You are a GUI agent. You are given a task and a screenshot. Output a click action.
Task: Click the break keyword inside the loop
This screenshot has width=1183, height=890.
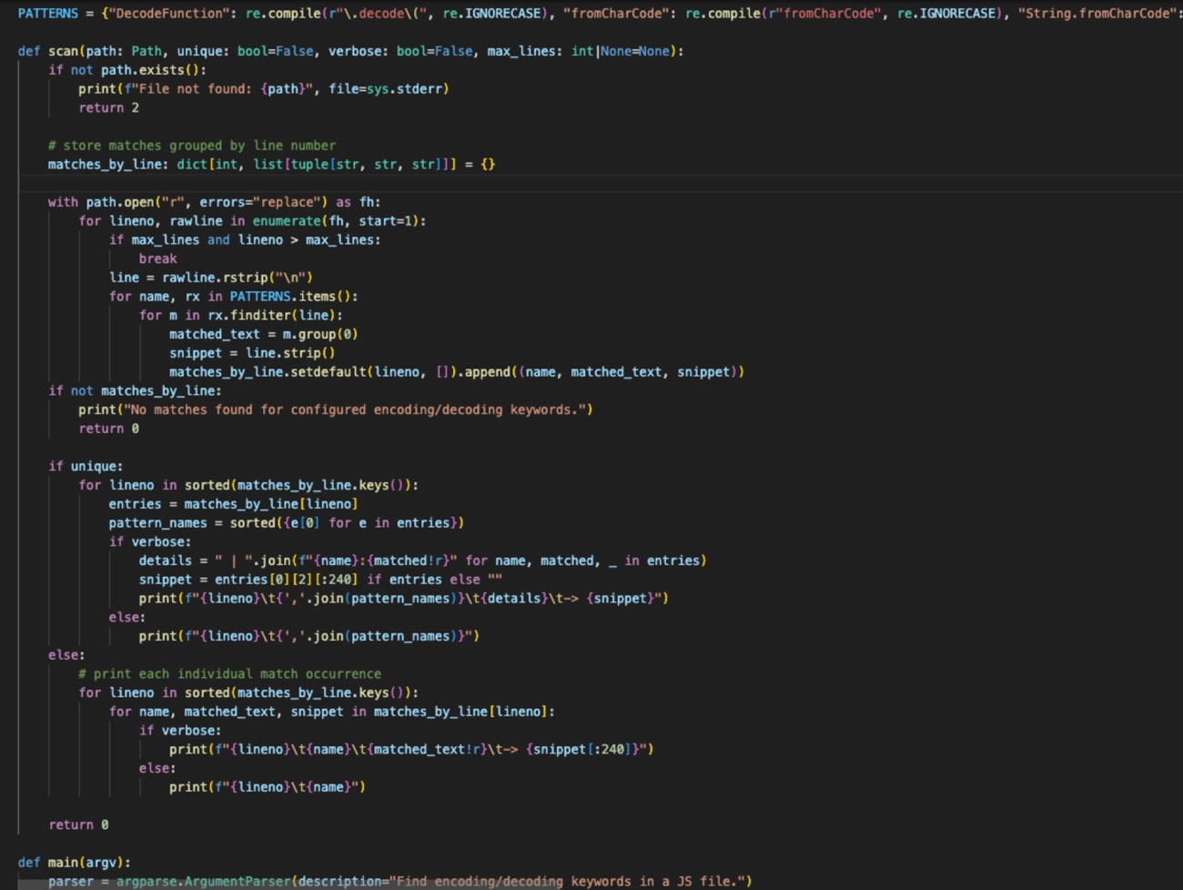pyautogui.click(x=157, y=258)
